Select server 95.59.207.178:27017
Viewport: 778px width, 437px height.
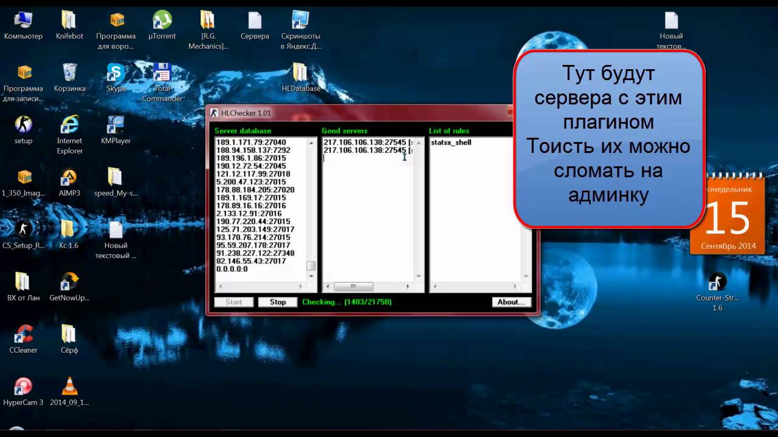(253, 245)
